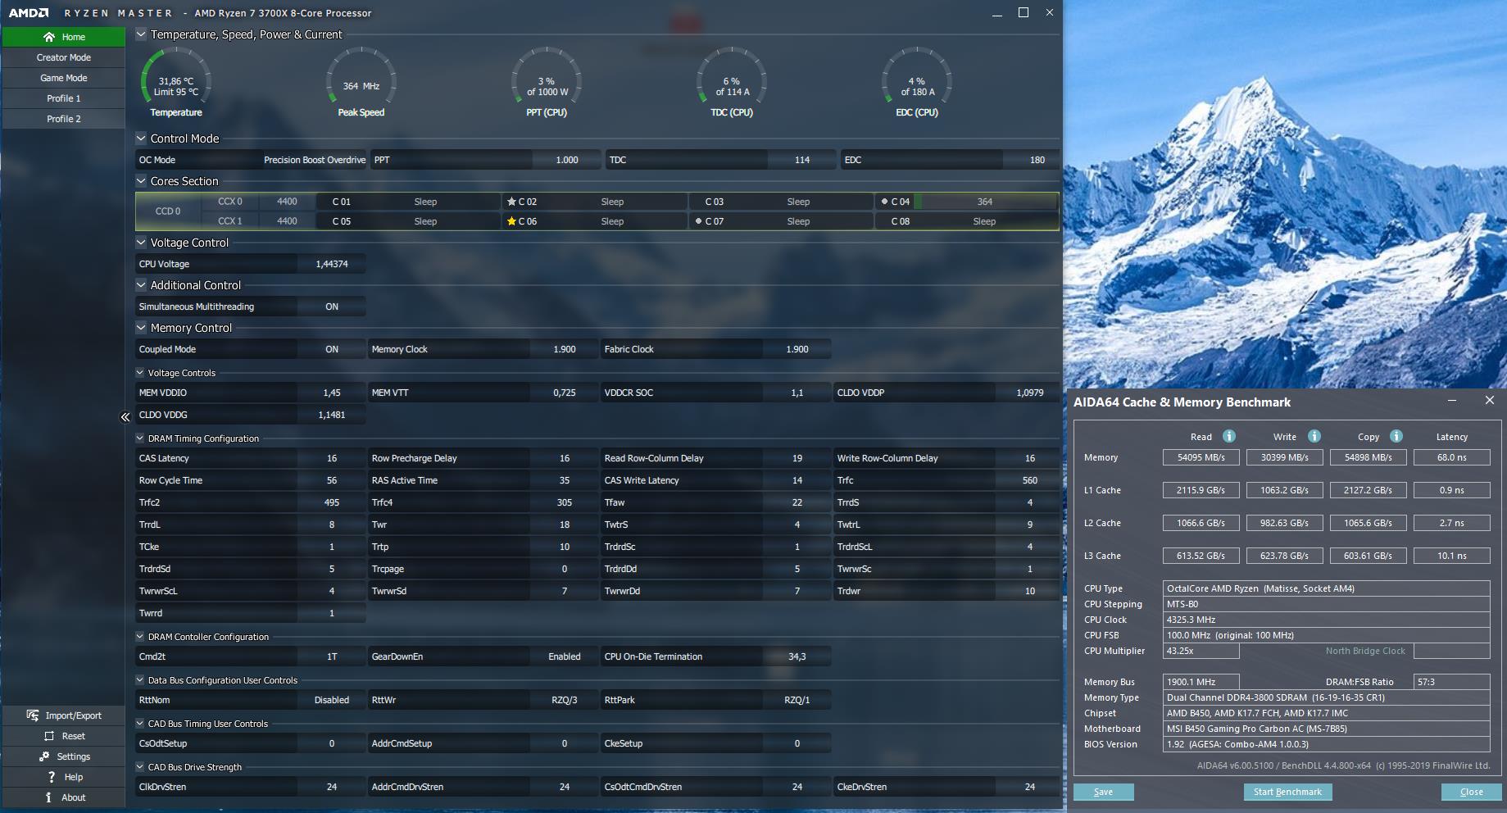1507x813 pixels.
Task: Click the CPU Voltage value "1,44374"
Action: coord(332,264)
